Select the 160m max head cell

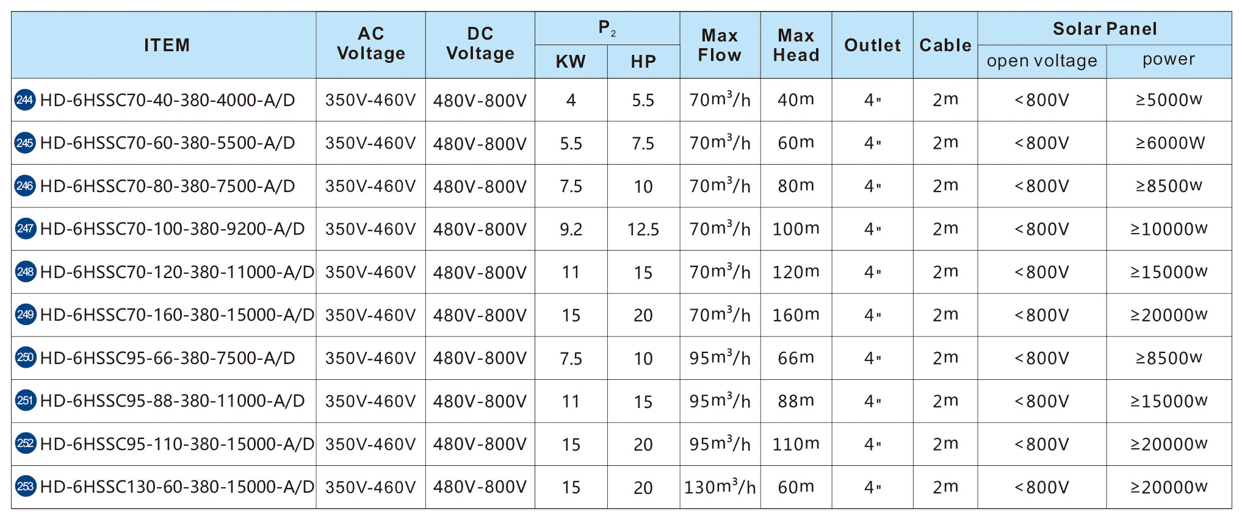click(796, 315)
